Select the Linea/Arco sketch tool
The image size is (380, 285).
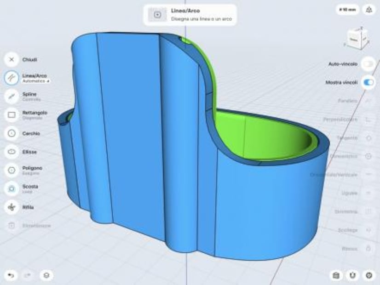pos(12,77)
